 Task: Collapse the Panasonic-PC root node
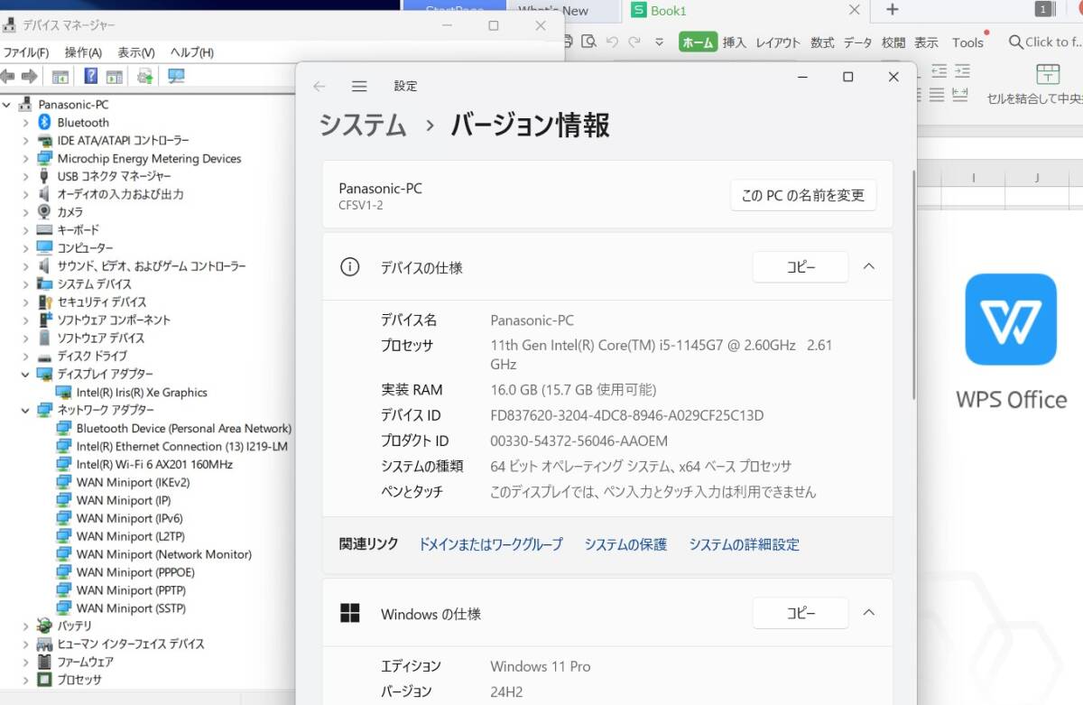[7, 105]
